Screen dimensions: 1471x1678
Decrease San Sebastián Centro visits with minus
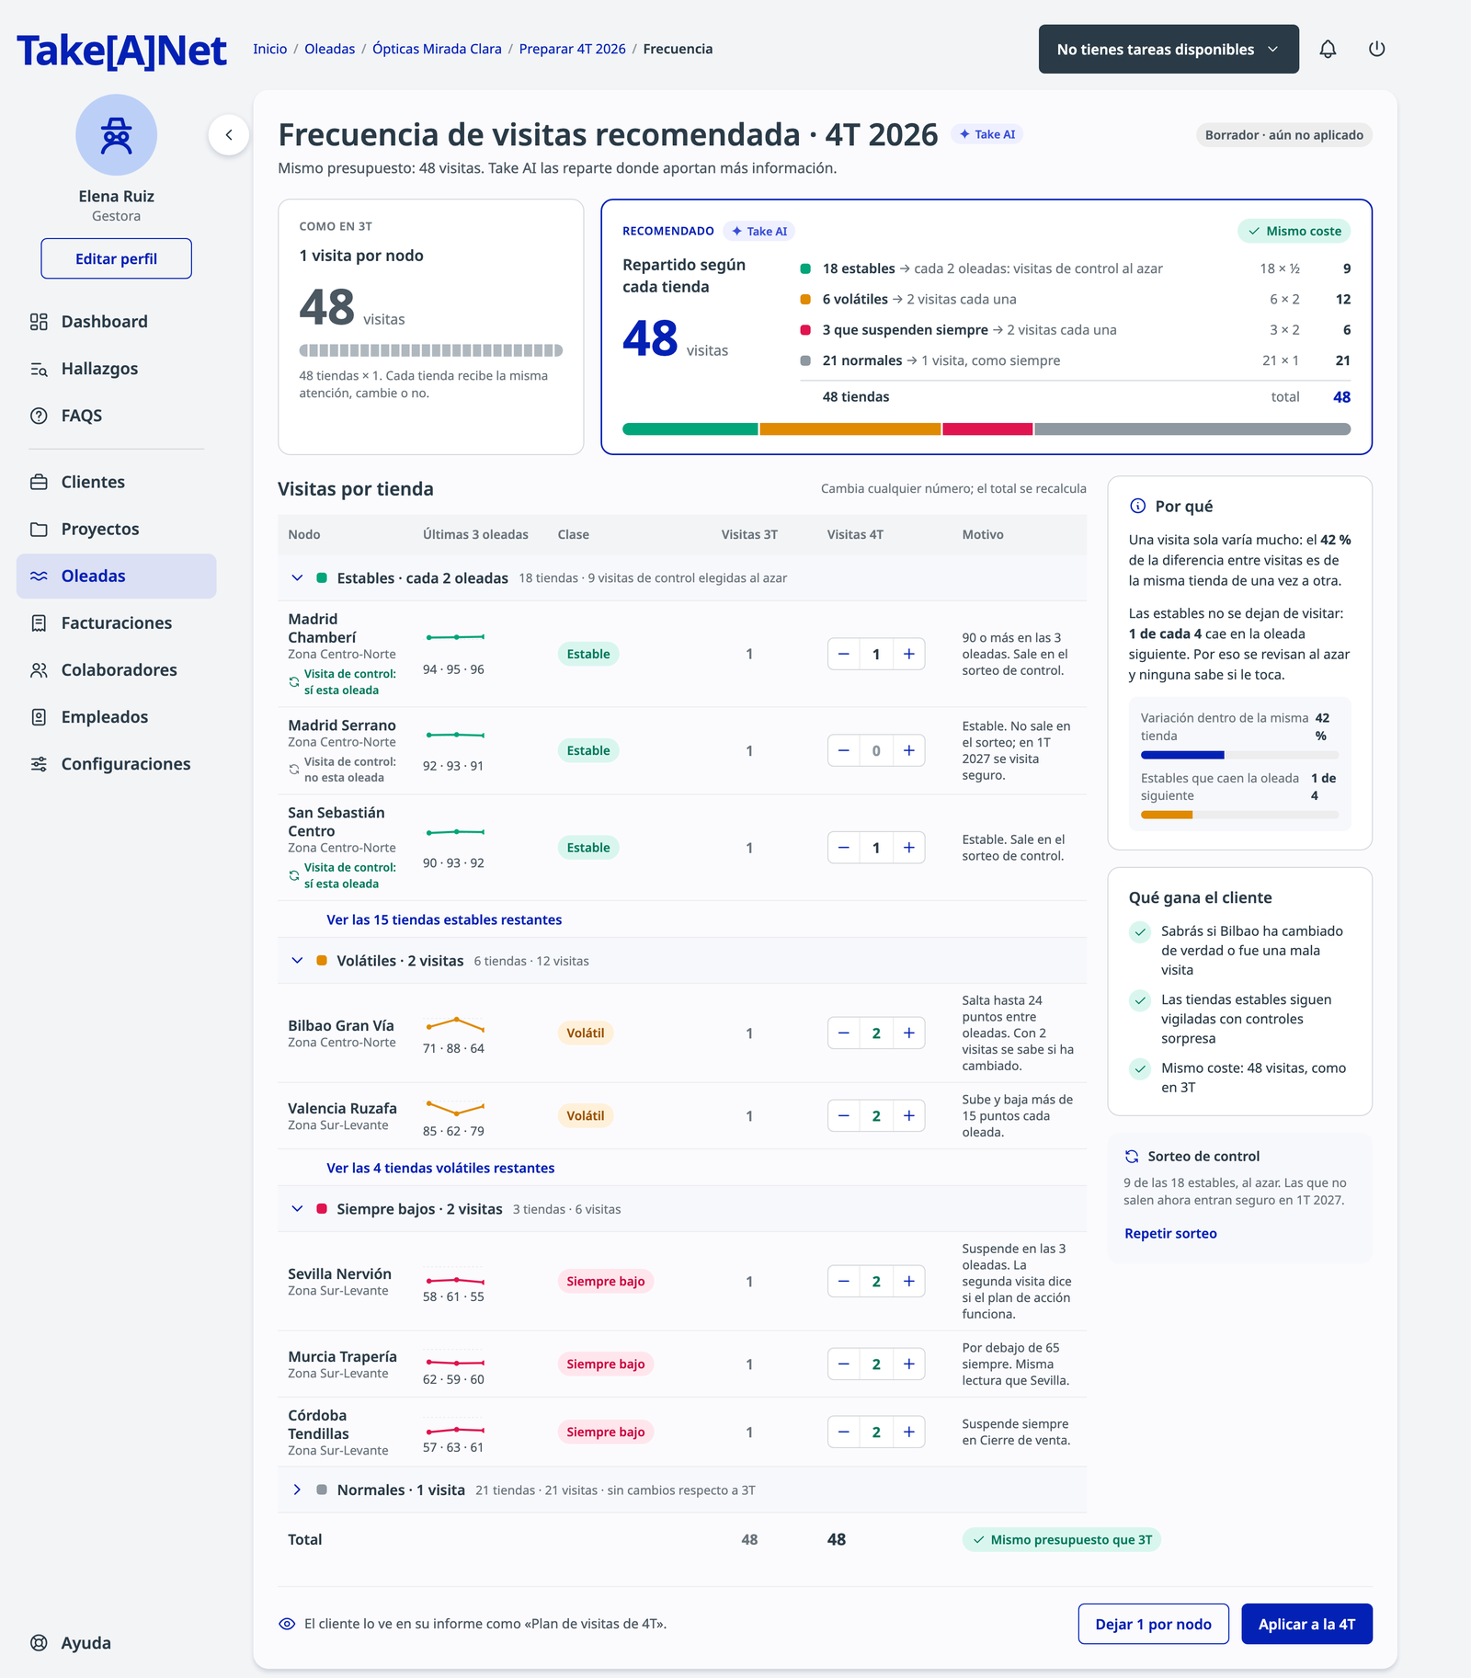[843, 848]
